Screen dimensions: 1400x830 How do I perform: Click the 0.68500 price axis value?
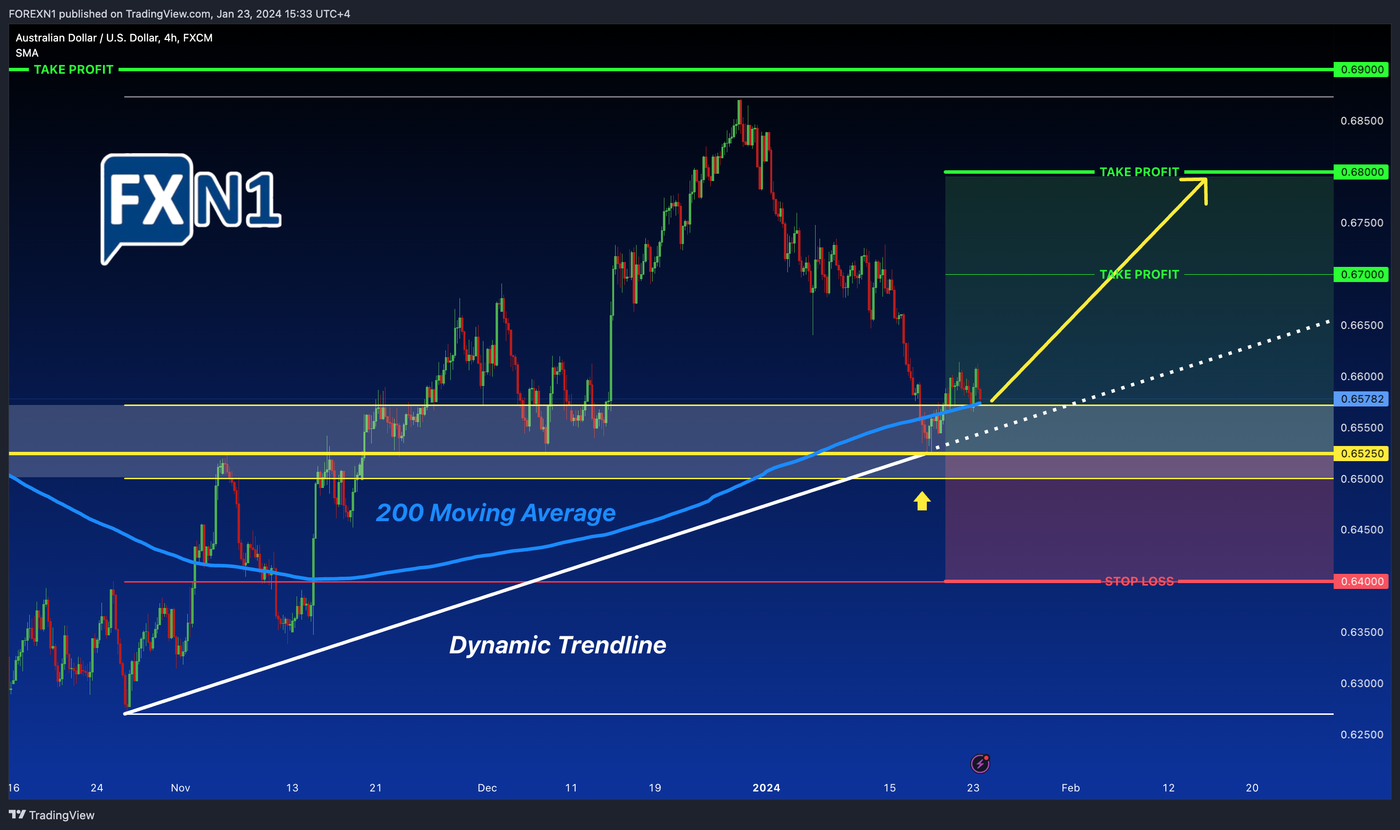coord(1362,121)
